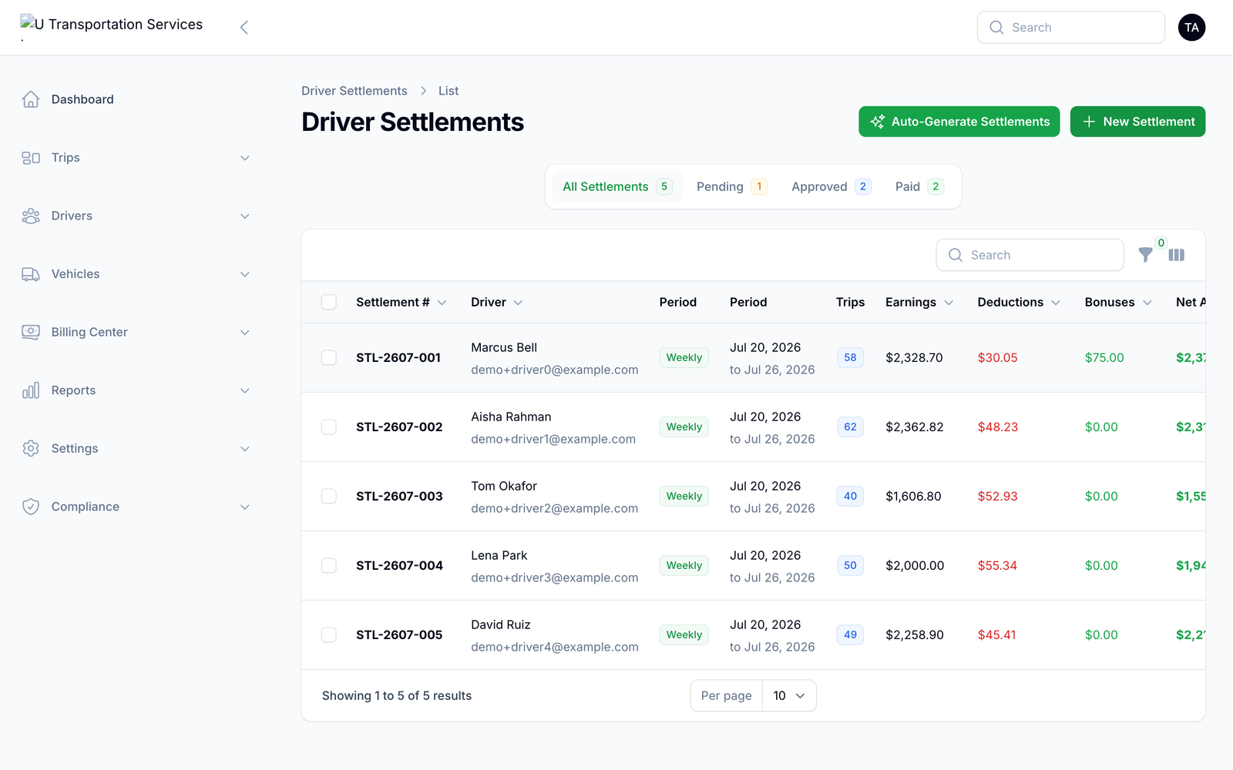Check the STL-2607-004 row checkbox
The image size is (1233, 770).
(x=329, y=565)
